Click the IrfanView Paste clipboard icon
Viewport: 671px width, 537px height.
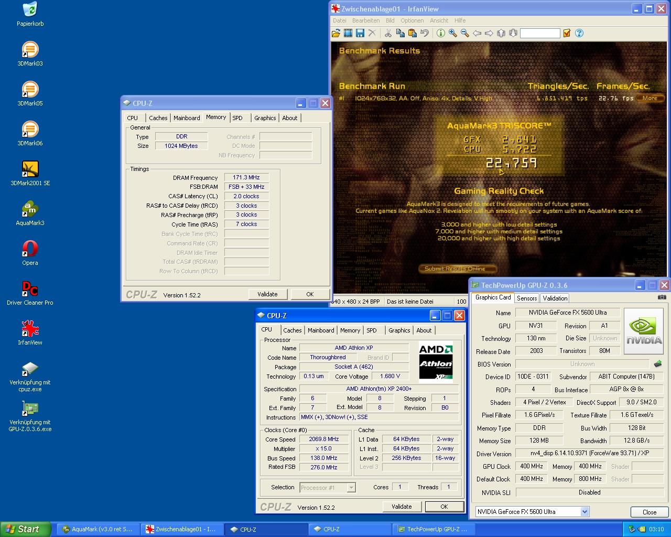click(412, 33)
